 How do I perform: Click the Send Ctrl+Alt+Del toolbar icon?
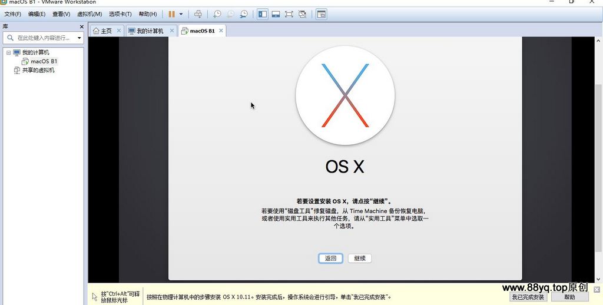(198, 14)
